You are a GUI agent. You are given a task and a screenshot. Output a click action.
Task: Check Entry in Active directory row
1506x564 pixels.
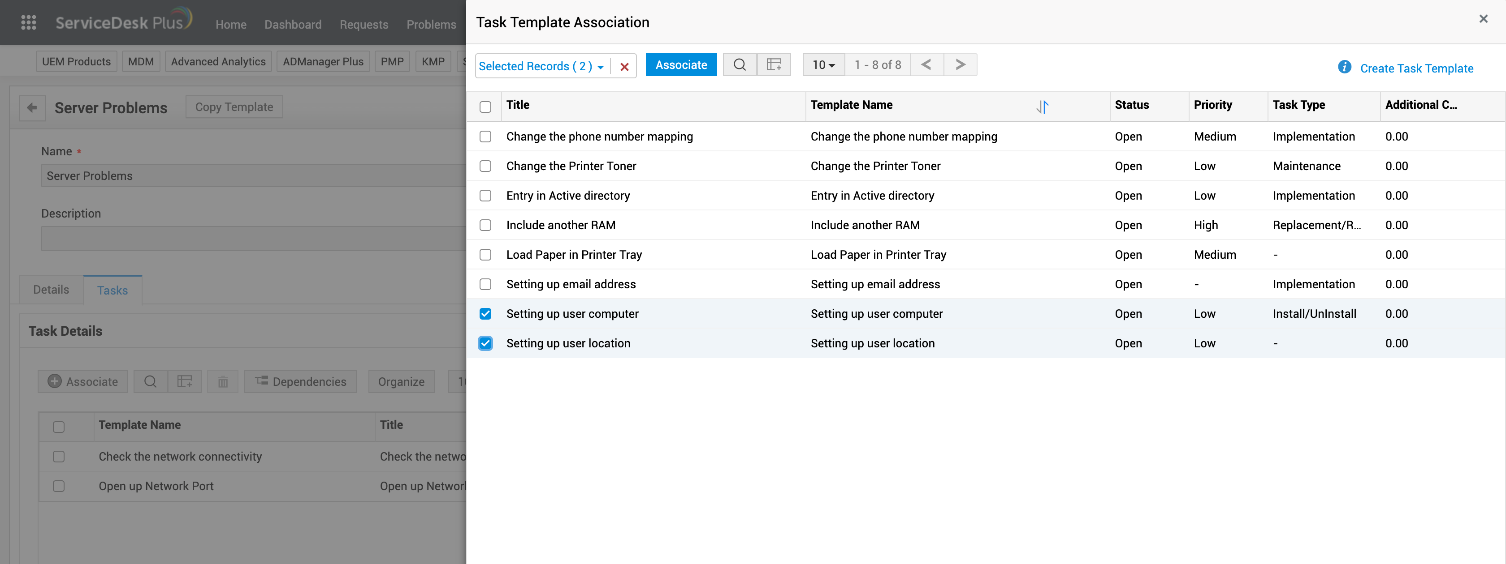coord(485,196)
